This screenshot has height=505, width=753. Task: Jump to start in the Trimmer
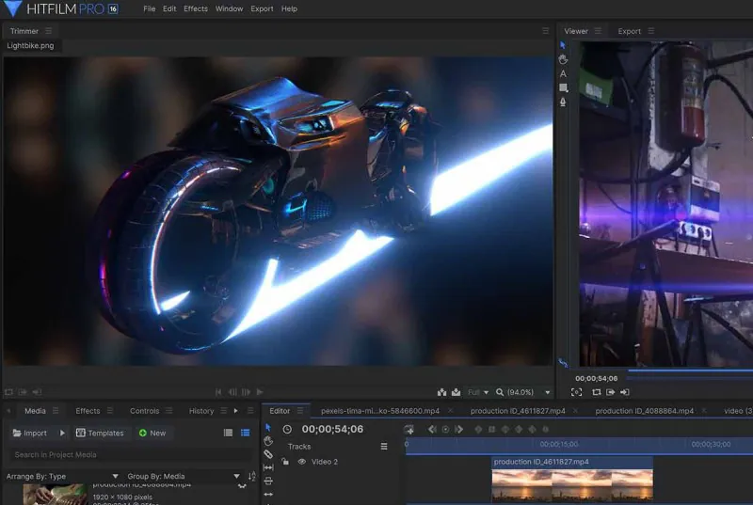click(218, 392)
